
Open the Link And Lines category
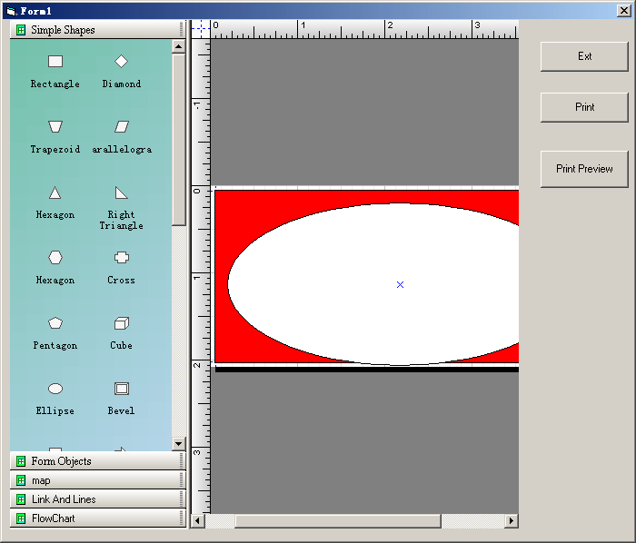97,499
